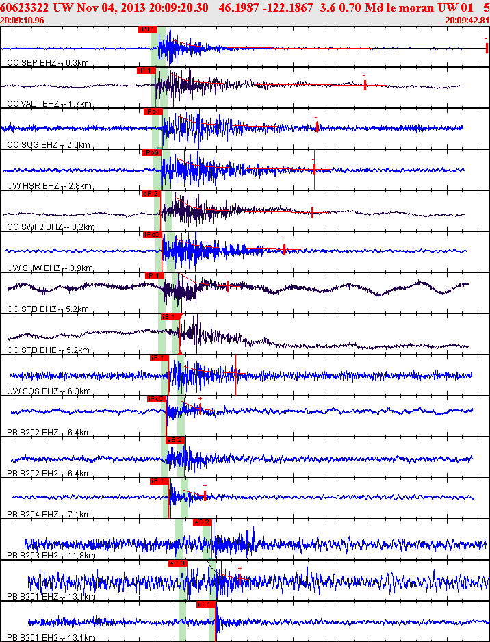Select the iP 1 pick flag on CC VALT trace
Viewport: 490px width, 642px height.
[x=146, y=70]
